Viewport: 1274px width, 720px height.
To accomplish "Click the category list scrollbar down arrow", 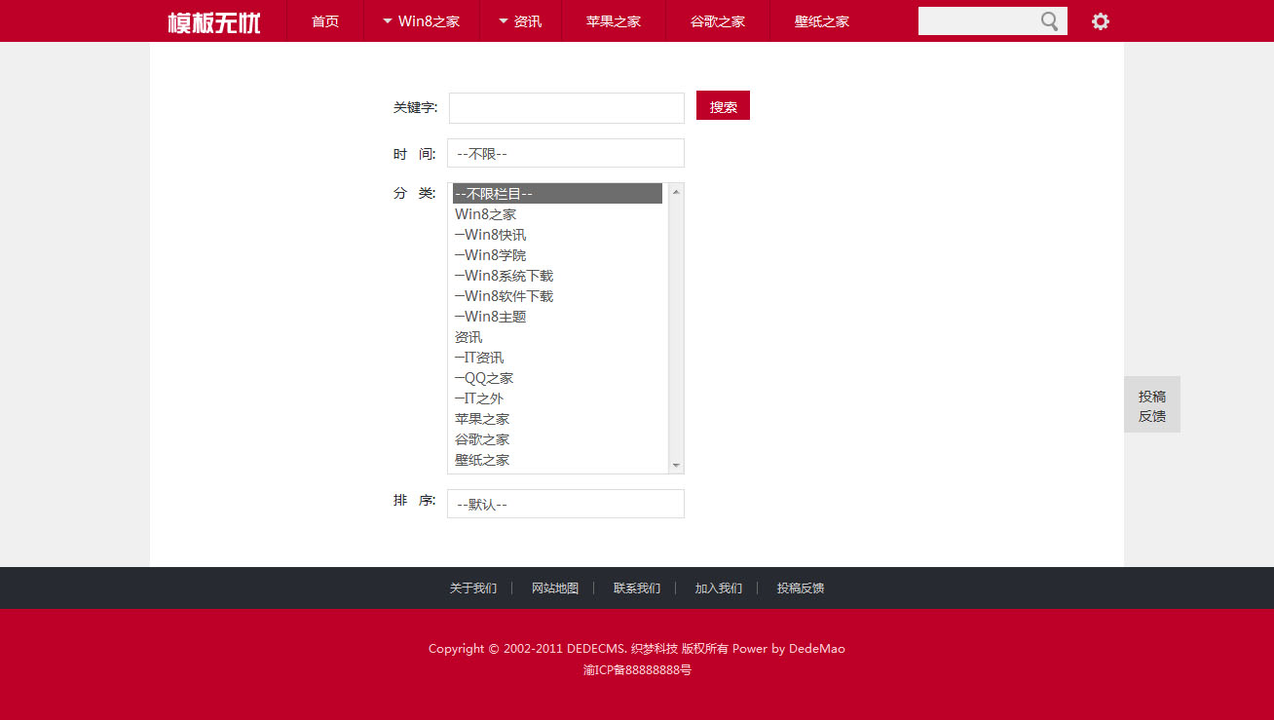I will (x=676, y=466).
